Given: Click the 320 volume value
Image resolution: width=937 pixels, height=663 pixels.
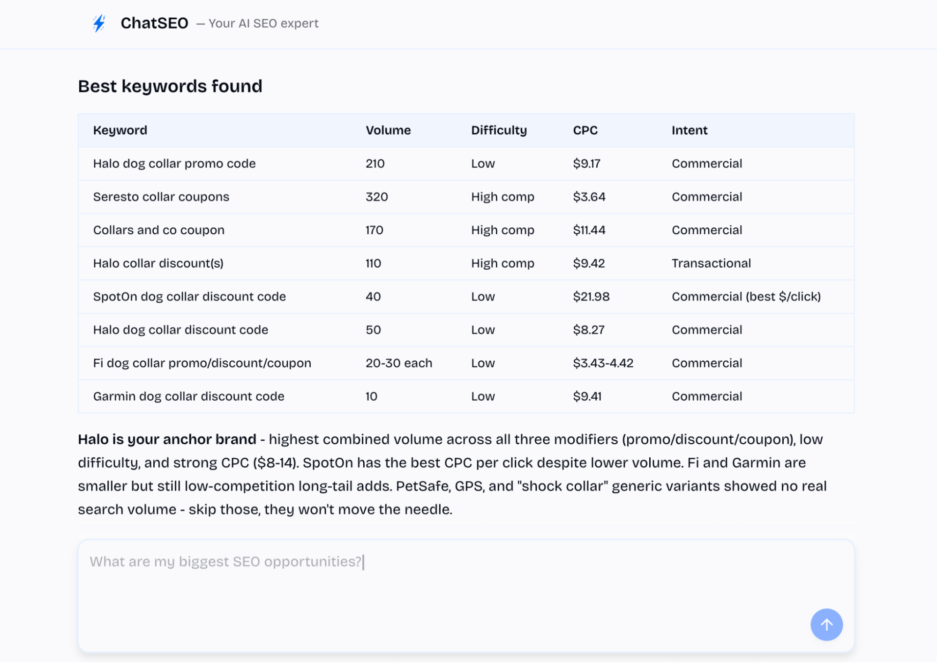Looking at the screenshot, I should [377, 197].
